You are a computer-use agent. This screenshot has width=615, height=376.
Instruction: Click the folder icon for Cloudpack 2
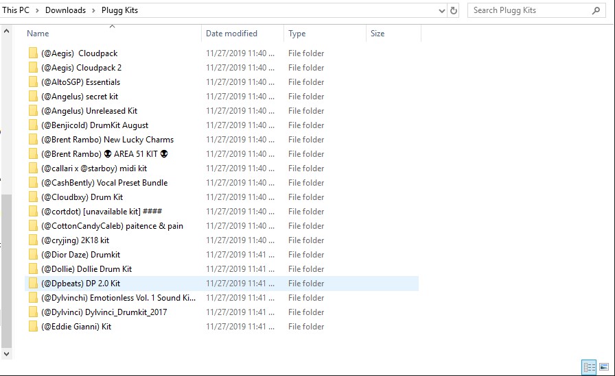point(33,68)
